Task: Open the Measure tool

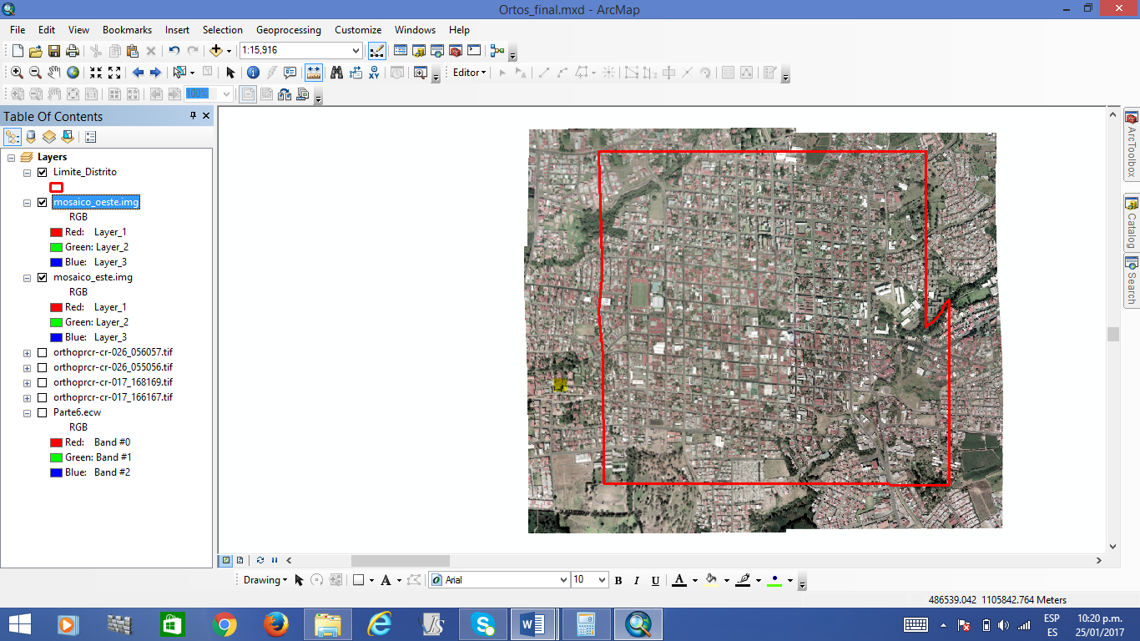Action: [315, 73]
